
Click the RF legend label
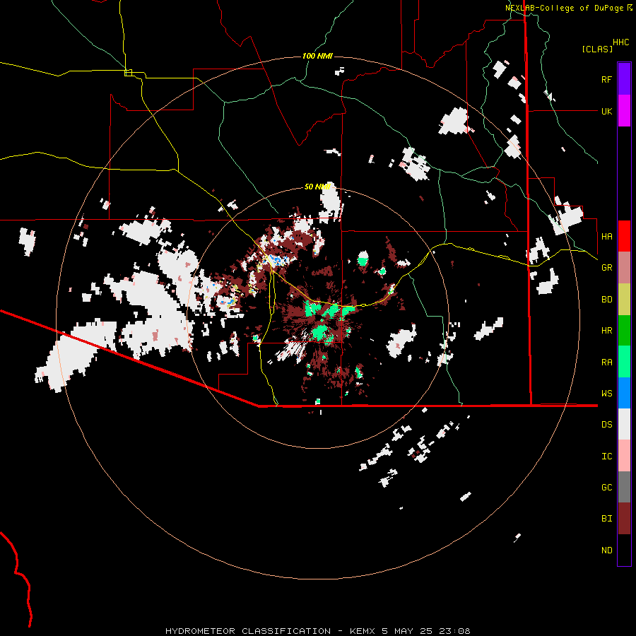[x=606, y=79]
